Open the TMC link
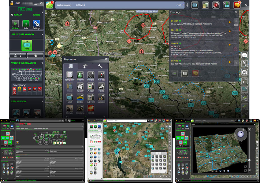Viewport: 260px width, 183px height. pos(16,113)
